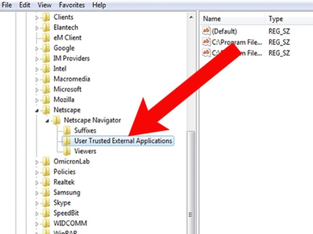Select the eM Client folder icon
313x234 pixels.
coord(46,38)
